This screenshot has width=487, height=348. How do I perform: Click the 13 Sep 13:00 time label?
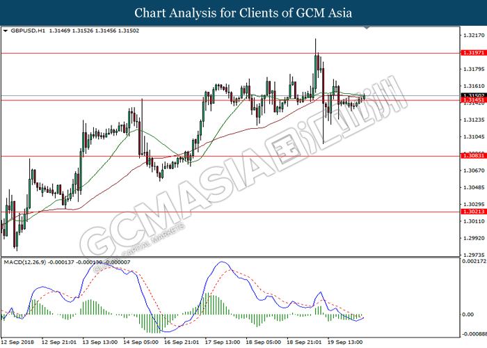click(99, 342)
